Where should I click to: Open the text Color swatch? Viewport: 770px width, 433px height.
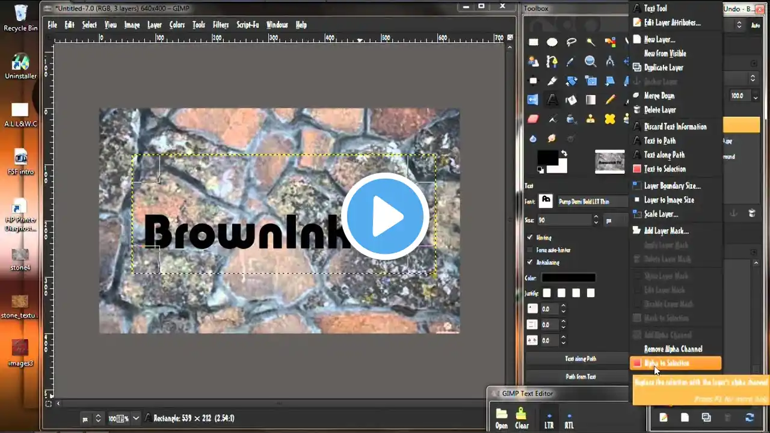point(568,278)
